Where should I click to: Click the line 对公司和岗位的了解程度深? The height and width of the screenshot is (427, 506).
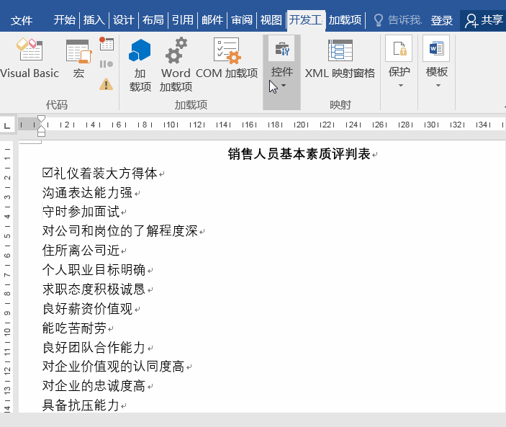tap(119, 231)
